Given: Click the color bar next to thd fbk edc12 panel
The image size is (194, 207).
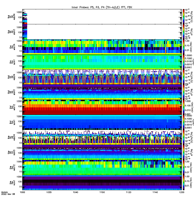Looking at the screenshot, I should [184, 107].
